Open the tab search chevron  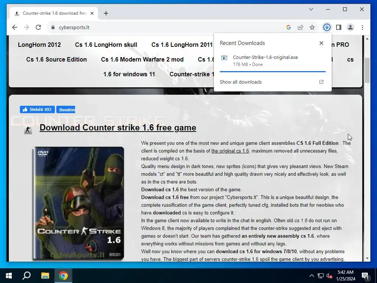click(x=311, y=9)
